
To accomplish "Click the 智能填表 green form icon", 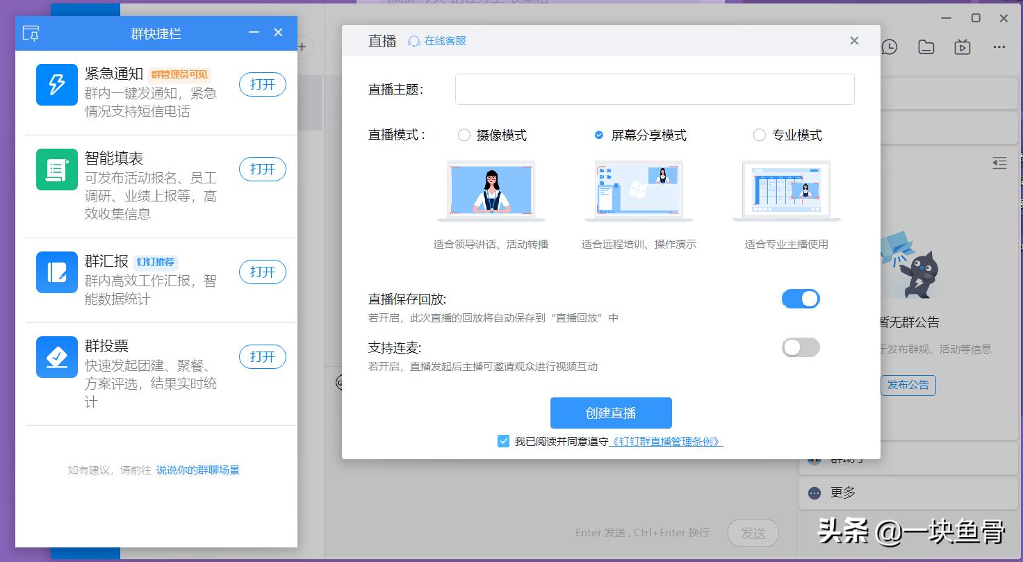I will tap(57, 170).
